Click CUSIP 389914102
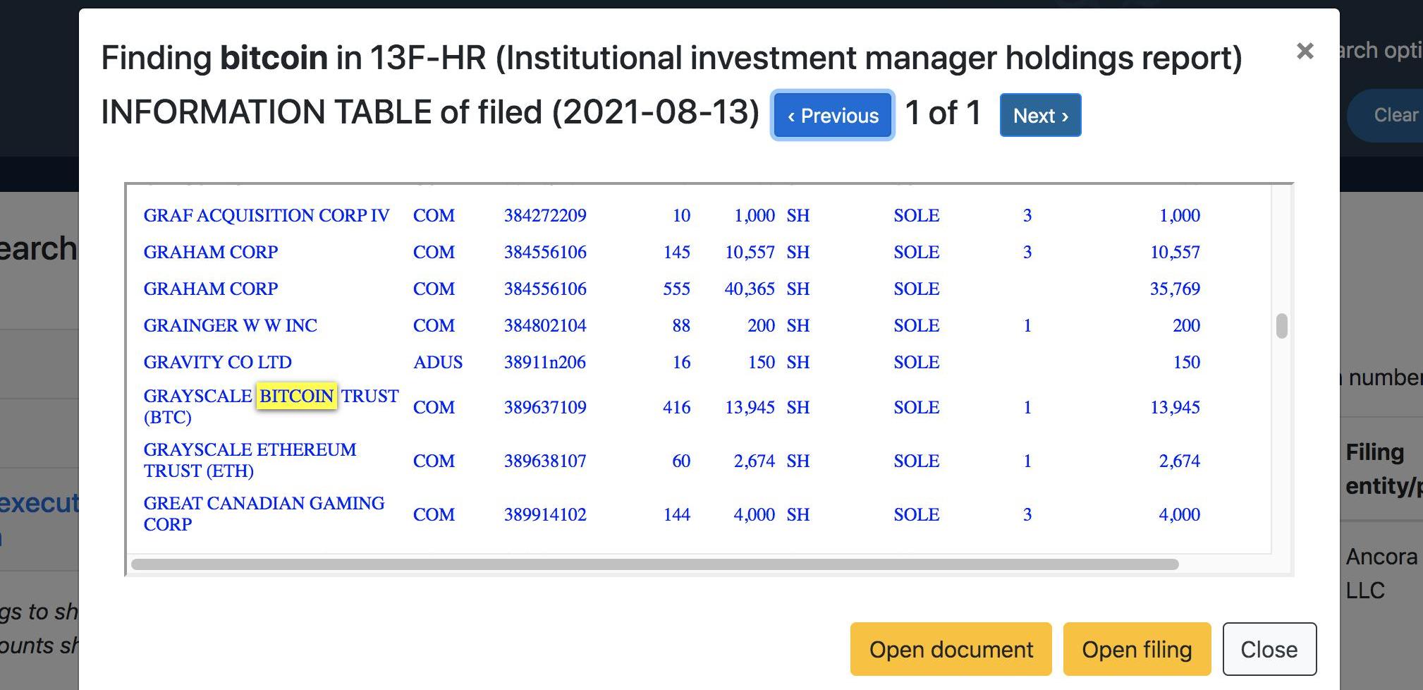 point(545,514)
